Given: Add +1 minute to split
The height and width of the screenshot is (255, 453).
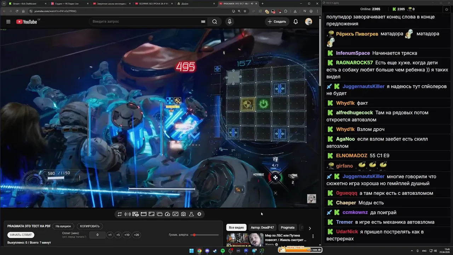Looking at the screenshot, I should (x=110, y=235).
